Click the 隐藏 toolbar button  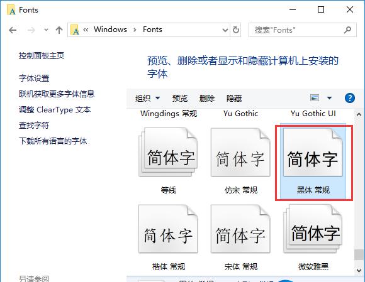click(234, 98)
